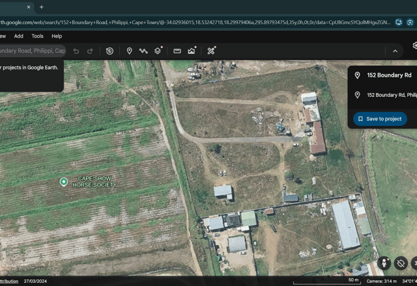Open the Add menu
The height and width of the screenshot is (286, 417).
coord(19,36)
